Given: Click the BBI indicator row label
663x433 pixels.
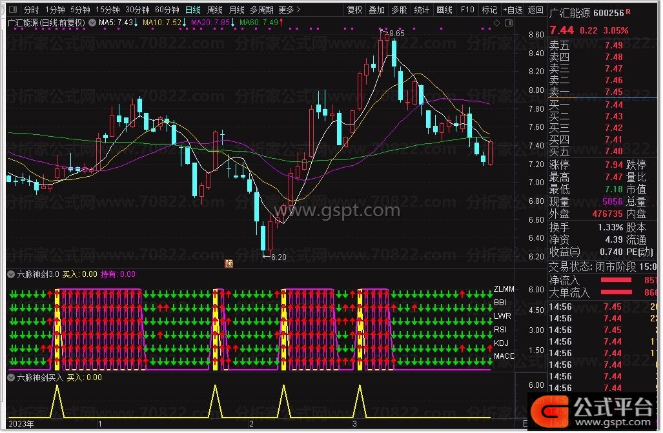Looking at the screenshot, I should coord(500,303).
